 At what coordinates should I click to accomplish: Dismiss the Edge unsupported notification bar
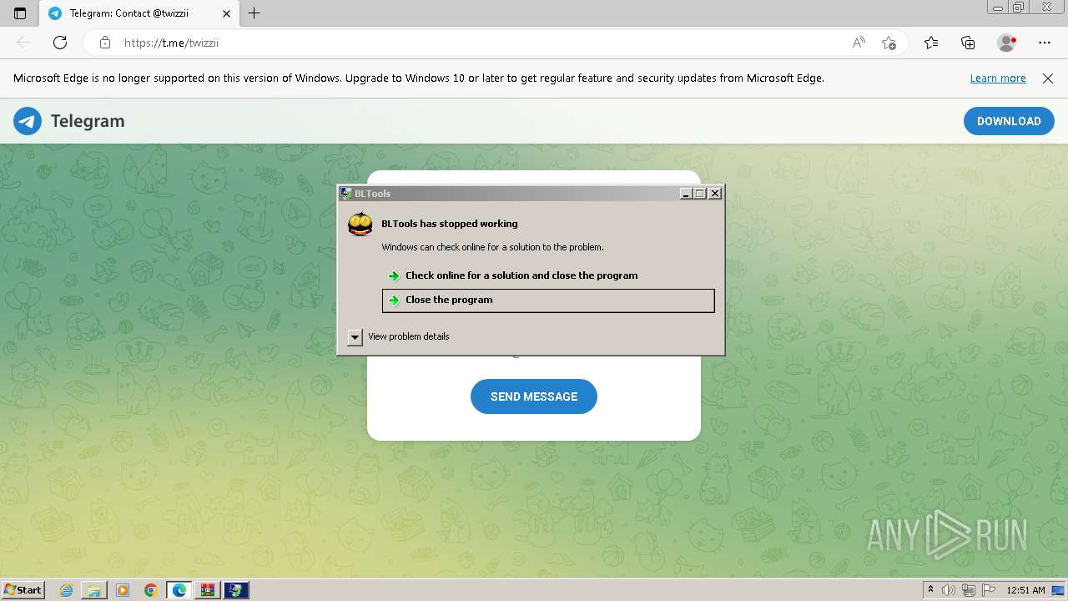1048,78
